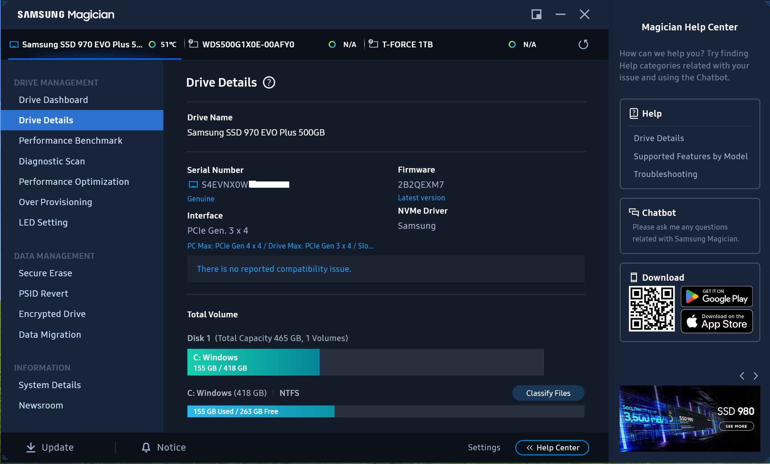This screenshot has height=464, width=770.
Task: Click the mini-mode window icon
Action: pos(536,14)
